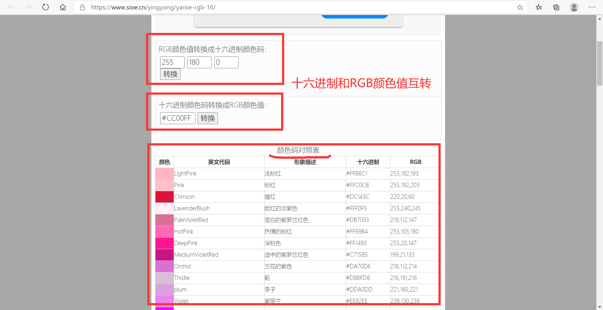
Task: Click the PaleVioletRed color swatch
Action: tap(165, 220)
